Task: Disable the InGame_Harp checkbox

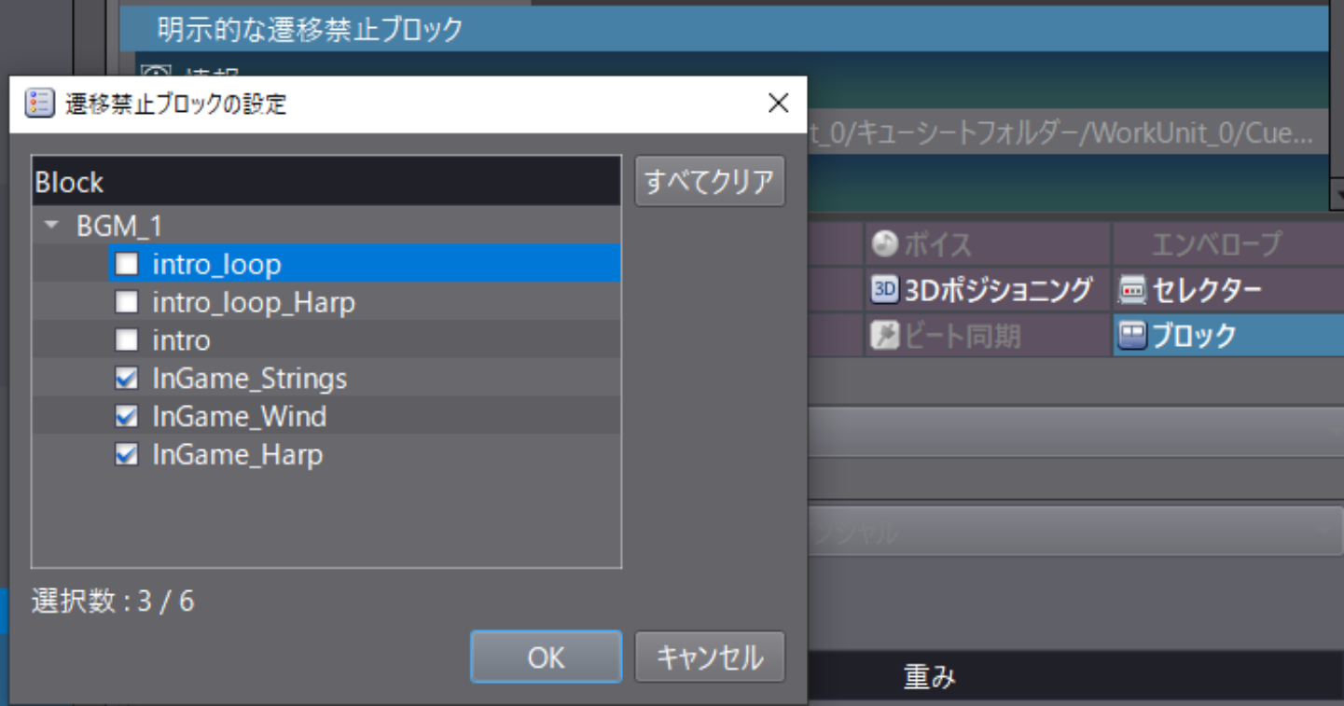Action: tap(126, 454)
